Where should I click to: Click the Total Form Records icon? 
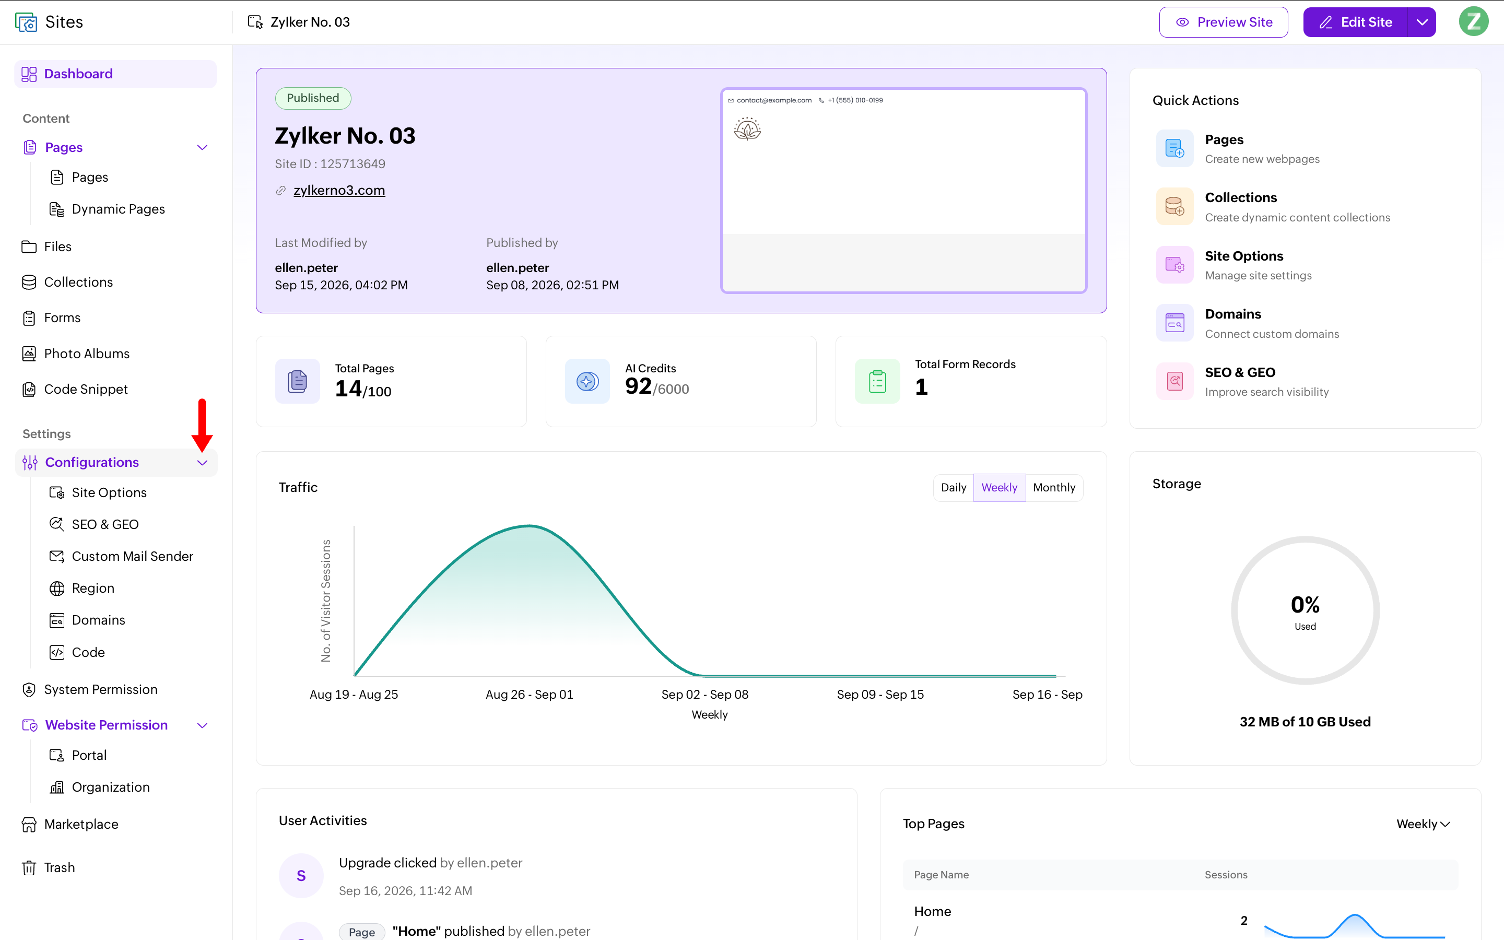pyautogui.click(x=877, y=381)
